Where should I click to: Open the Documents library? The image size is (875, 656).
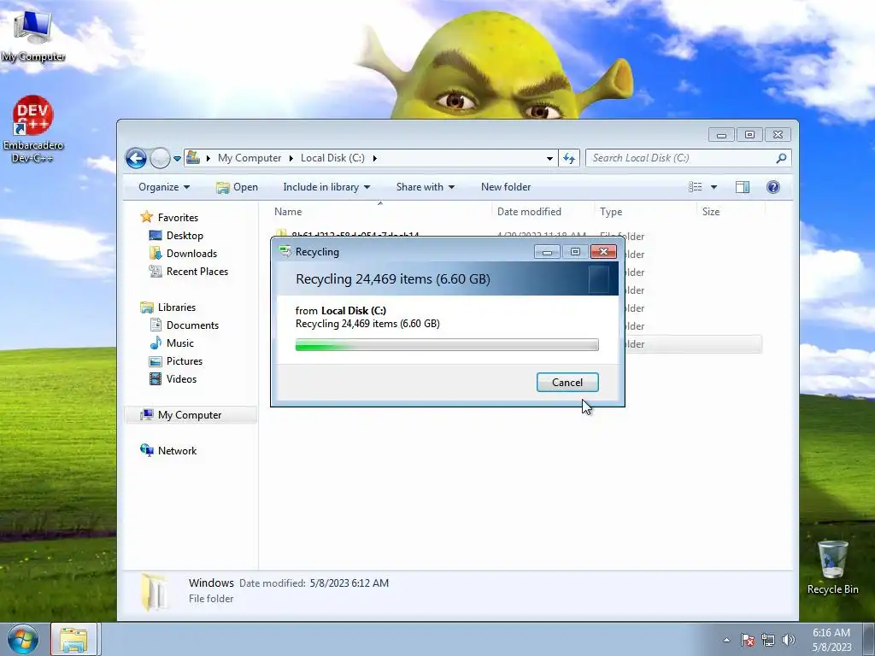pyautogui.click(x=192, y=325)
